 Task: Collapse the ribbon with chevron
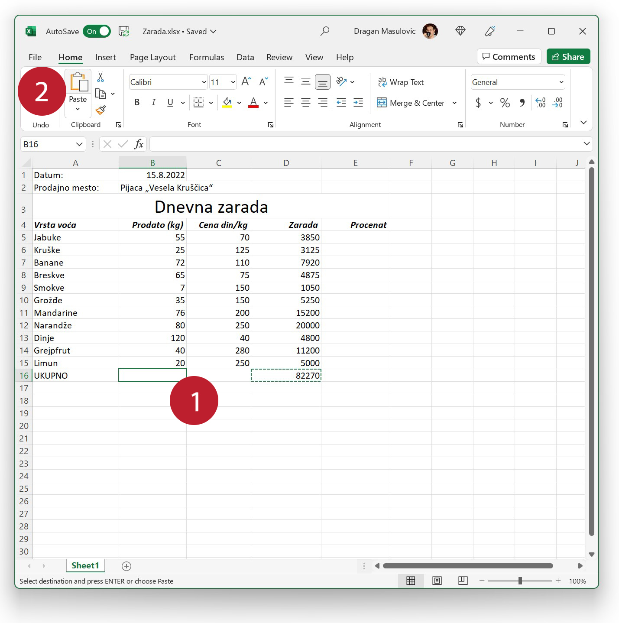point(583,122)
